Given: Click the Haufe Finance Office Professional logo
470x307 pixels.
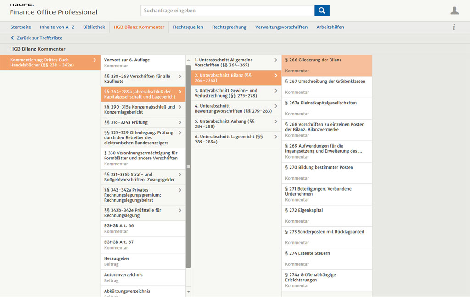Looking at the screenshot, I should (53, 9).
